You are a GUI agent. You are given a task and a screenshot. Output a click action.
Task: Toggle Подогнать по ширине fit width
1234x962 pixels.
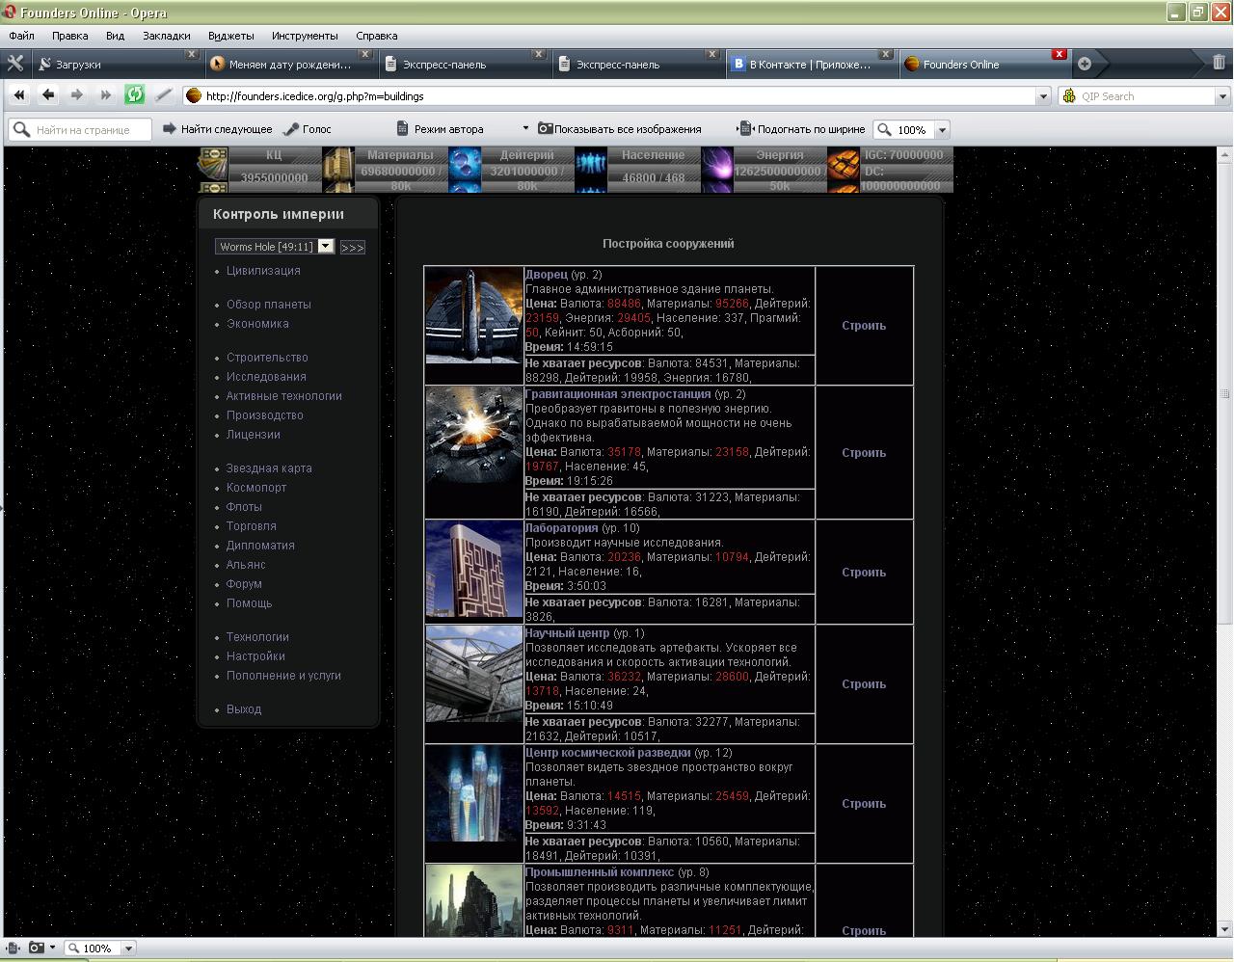[x=801, y=129]
